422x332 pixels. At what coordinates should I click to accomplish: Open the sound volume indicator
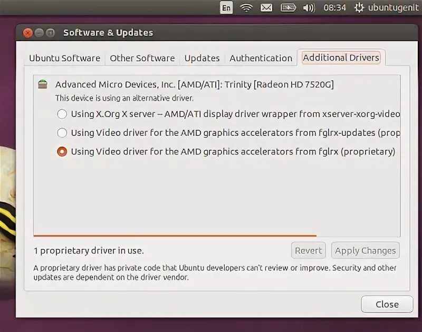click(x=309, y=8)
